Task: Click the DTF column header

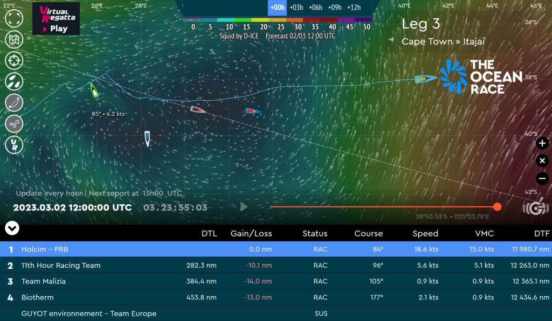Action: (x=541, y=233)
